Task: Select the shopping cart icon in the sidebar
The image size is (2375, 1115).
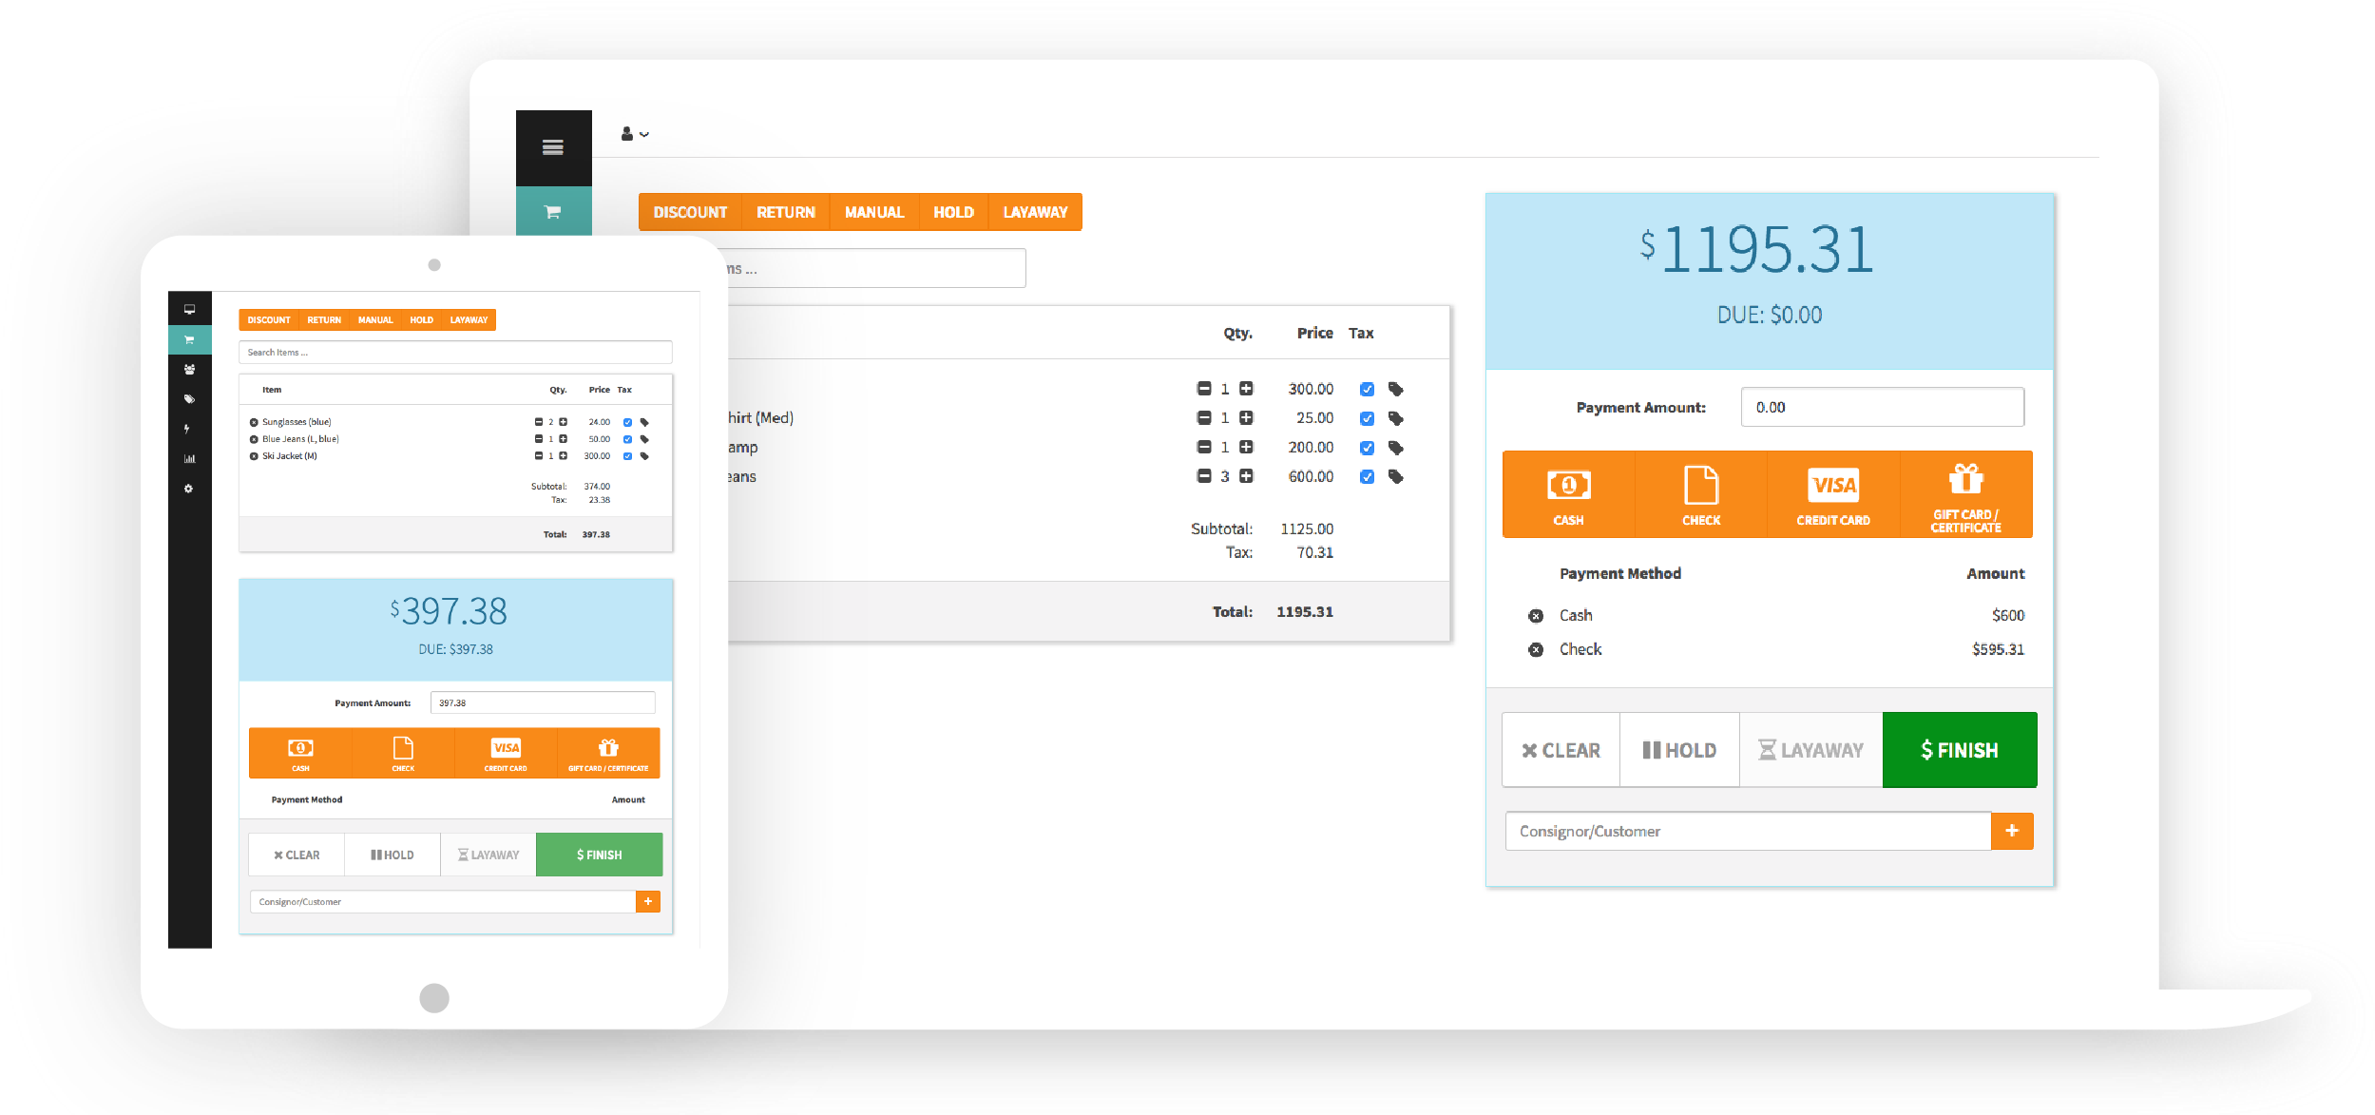Action: tap(190, 339)
